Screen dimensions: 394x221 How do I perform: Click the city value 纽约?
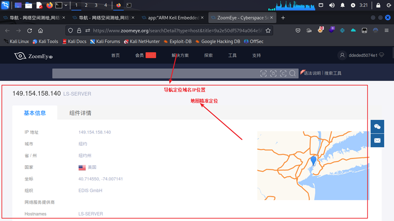click(x=83, y=144)
